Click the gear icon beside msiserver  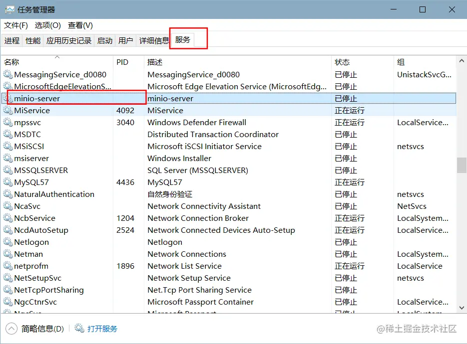8,158
